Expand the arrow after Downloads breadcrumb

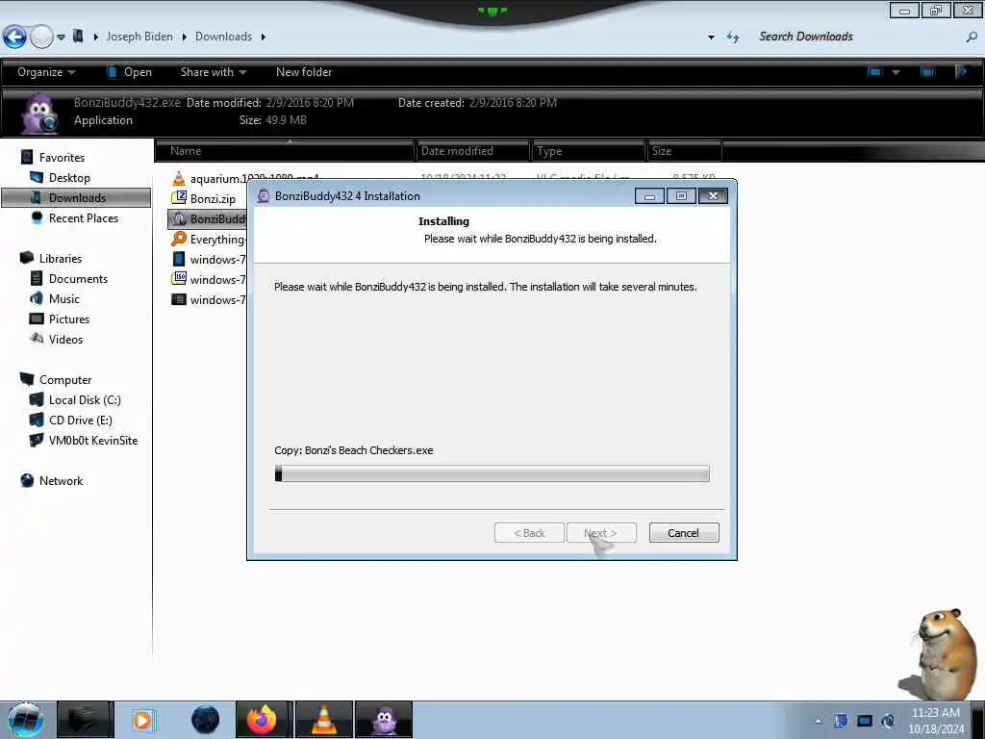[264, 38]
